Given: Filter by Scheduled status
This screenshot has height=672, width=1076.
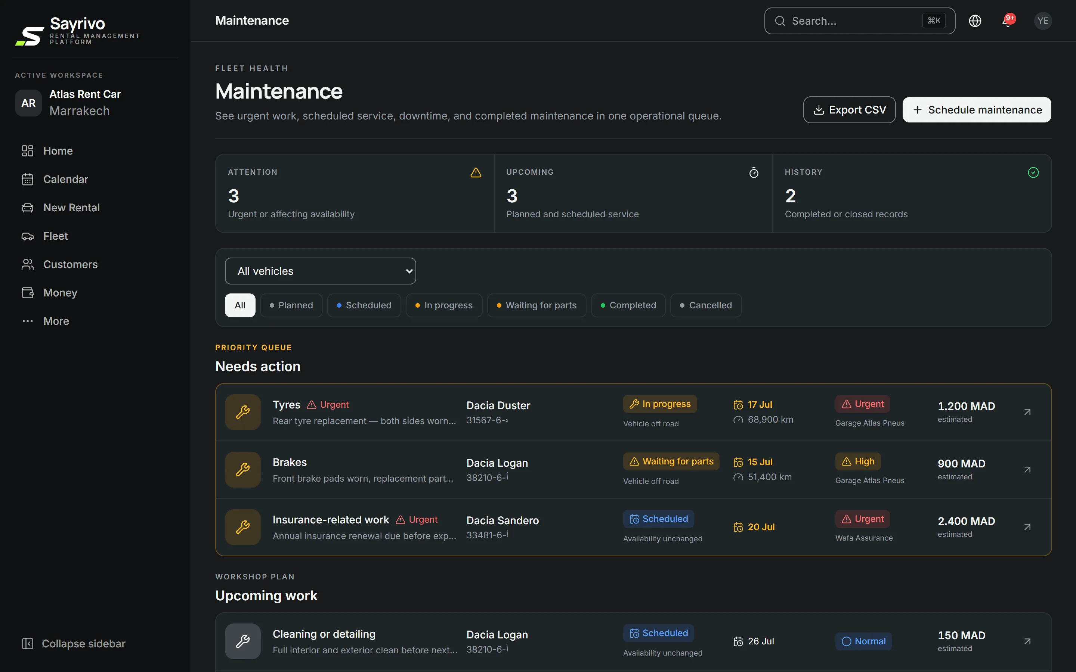Looking at the screenshot, I should (x=364, y=305).
